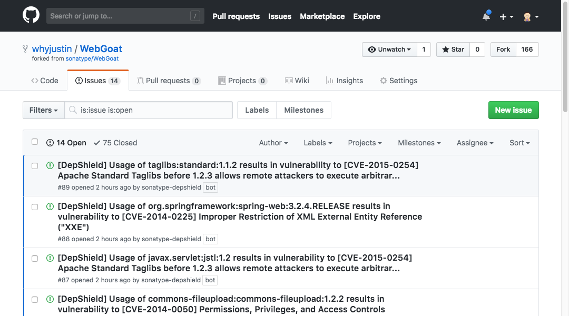Click the Star button
The width and height of the screenshot is (569, 316).
click(453, 50)
